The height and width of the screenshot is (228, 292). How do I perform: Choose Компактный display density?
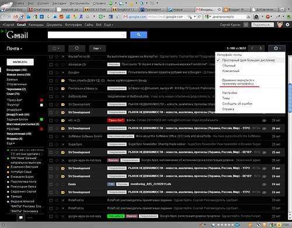[231, 71]
